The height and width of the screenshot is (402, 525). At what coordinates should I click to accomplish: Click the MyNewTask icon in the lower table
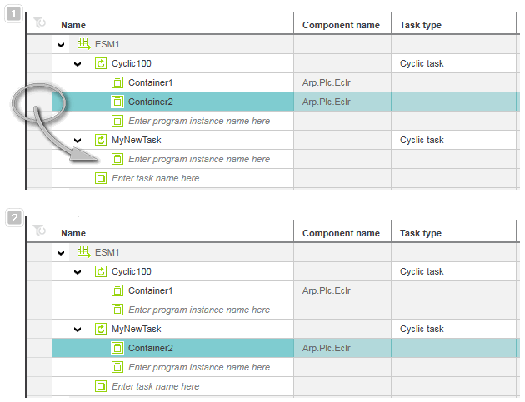(101, 329)
